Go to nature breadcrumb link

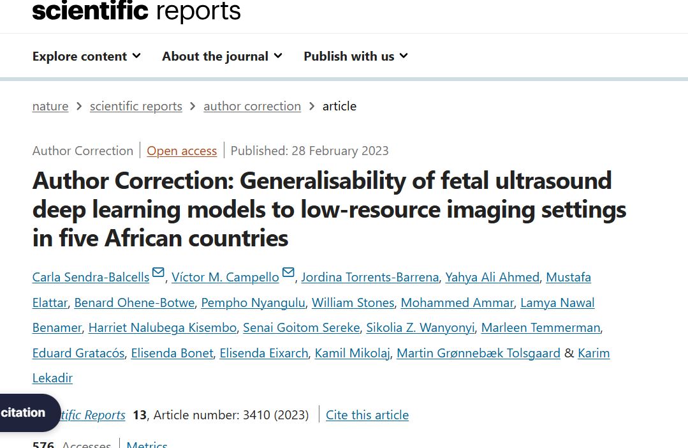click(x=50, y=106)
